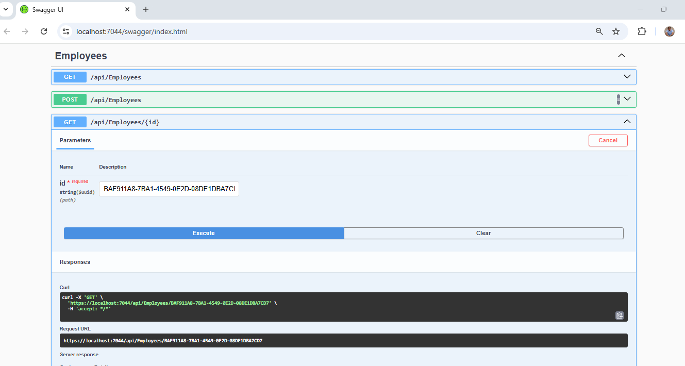Click the zoom magnifier icon in address bar

click(x=599, y=31)
